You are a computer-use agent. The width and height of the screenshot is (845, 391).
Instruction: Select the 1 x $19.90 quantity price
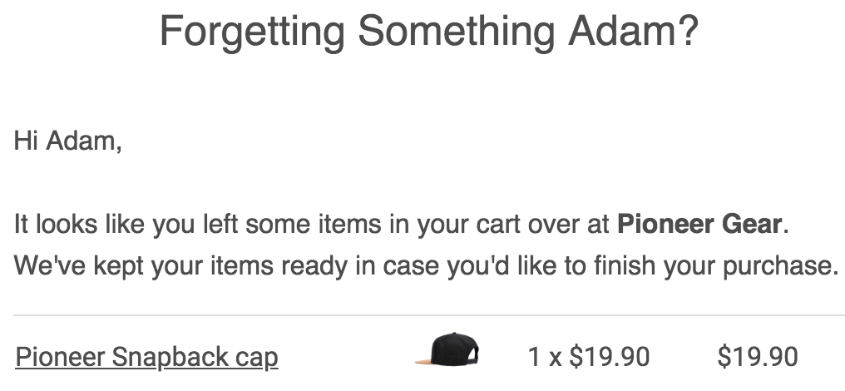[589, 357]
